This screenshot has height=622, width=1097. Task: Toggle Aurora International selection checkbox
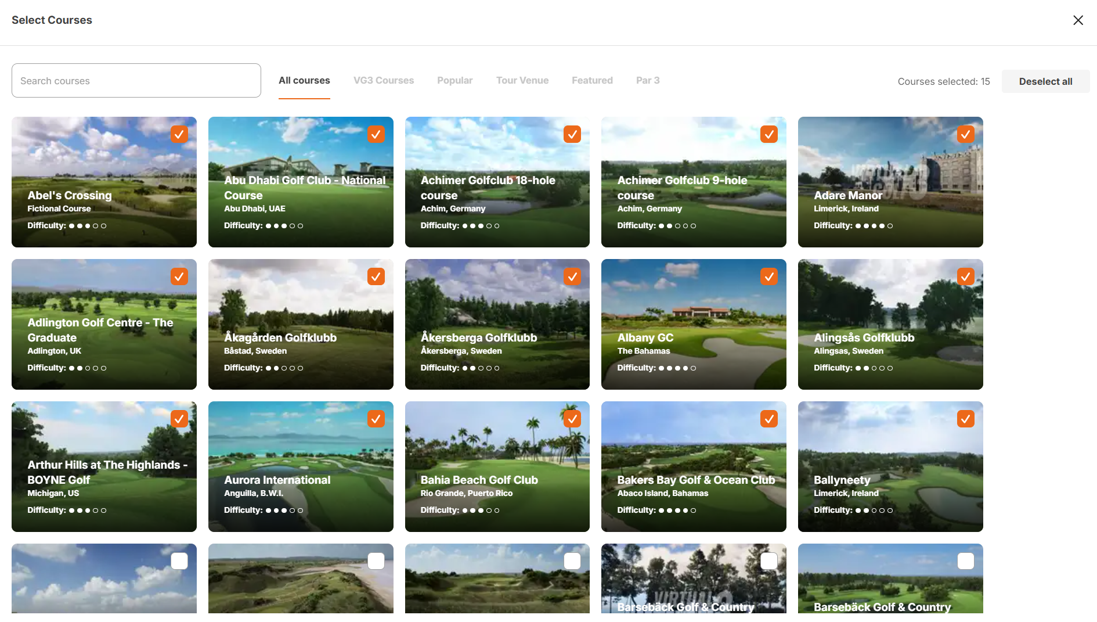tap(376, 419)
